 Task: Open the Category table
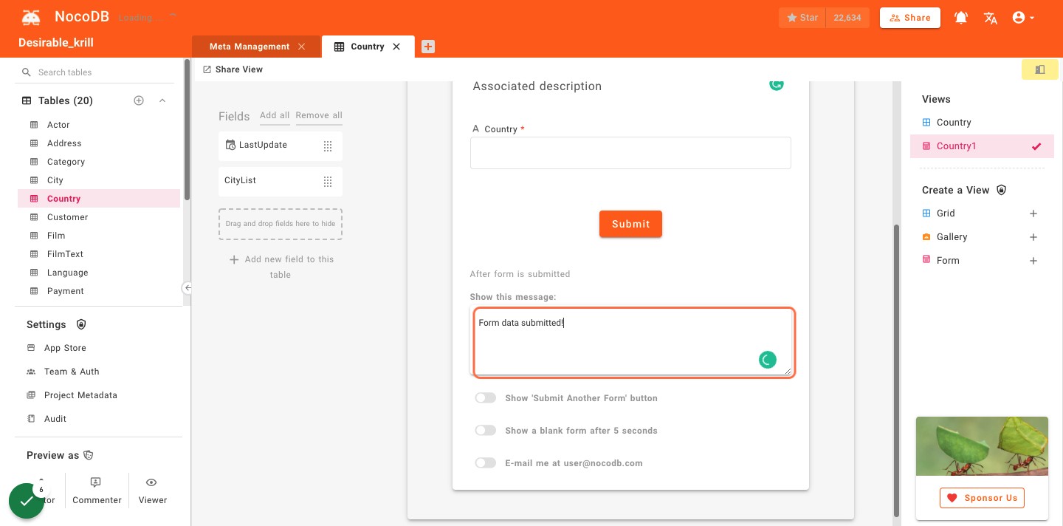[99, 162]
